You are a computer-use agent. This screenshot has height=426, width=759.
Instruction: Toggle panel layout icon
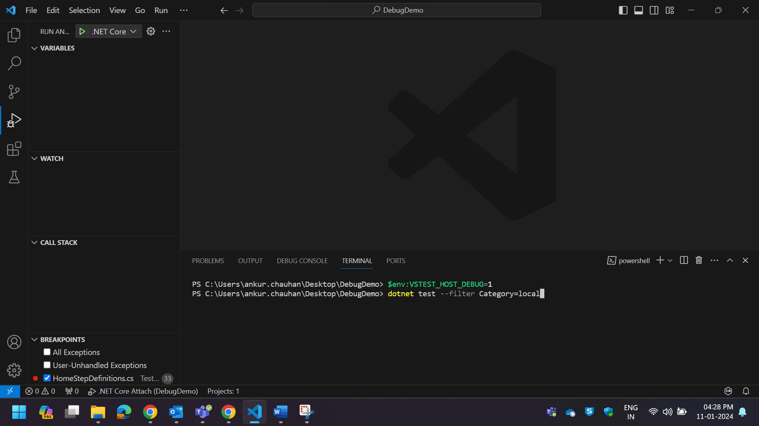point(638,10)
